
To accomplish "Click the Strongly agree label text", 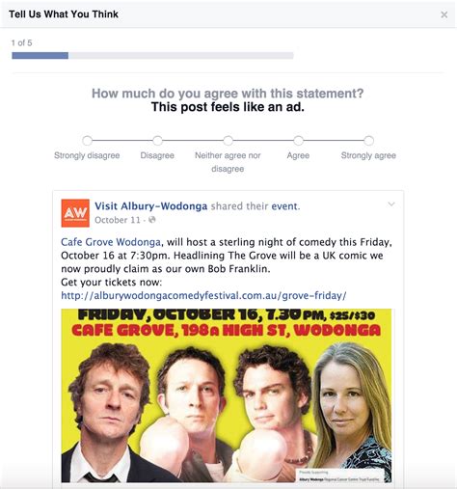I will [x=368, y=155].
